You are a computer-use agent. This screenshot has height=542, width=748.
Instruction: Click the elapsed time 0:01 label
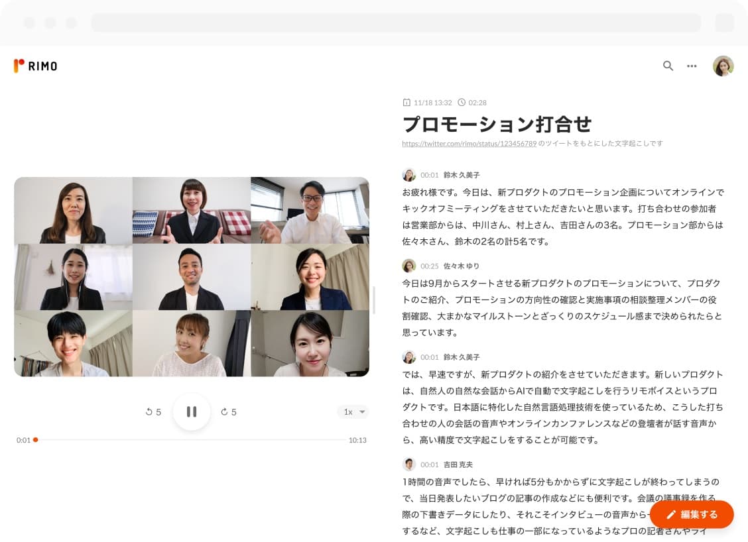coord(23,440)
